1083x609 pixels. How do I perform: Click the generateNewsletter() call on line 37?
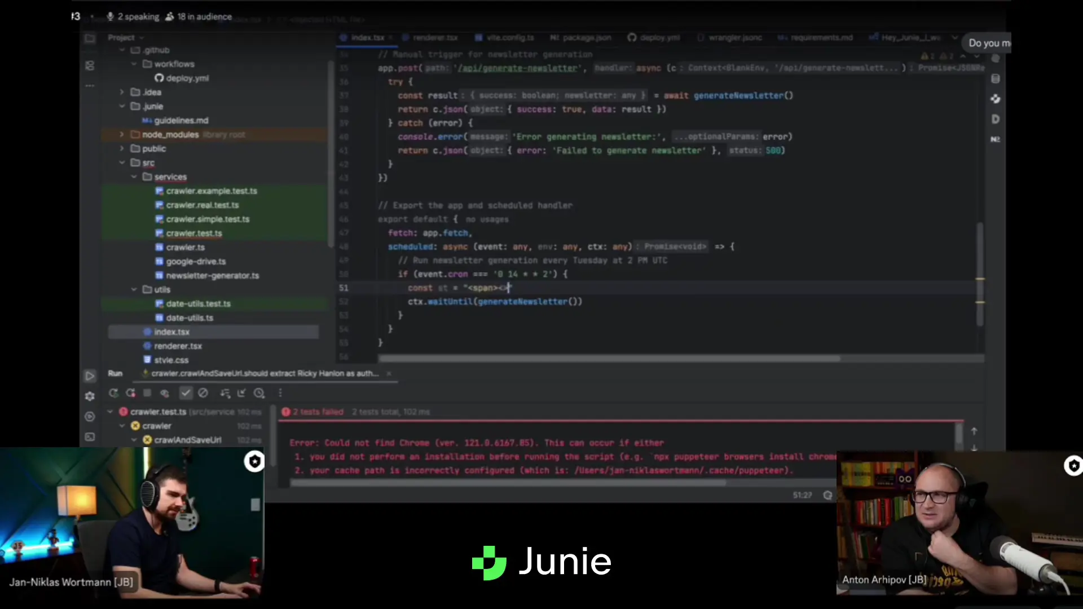[x=743, y=96]
